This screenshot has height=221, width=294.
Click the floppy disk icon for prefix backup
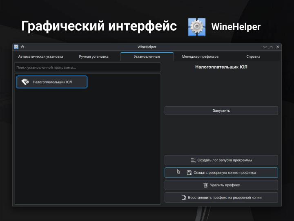[189, 173]
